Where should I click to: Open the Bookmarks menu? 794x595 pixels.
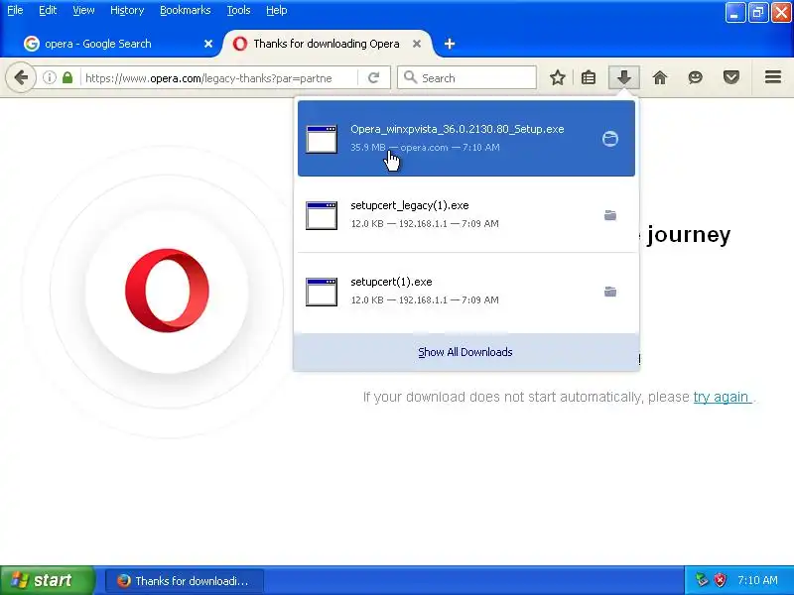186,10
